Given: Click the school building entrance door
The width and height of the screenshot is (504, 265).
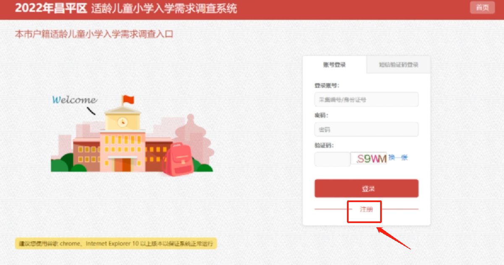Looking at the screenshot, I should point(122,165).
